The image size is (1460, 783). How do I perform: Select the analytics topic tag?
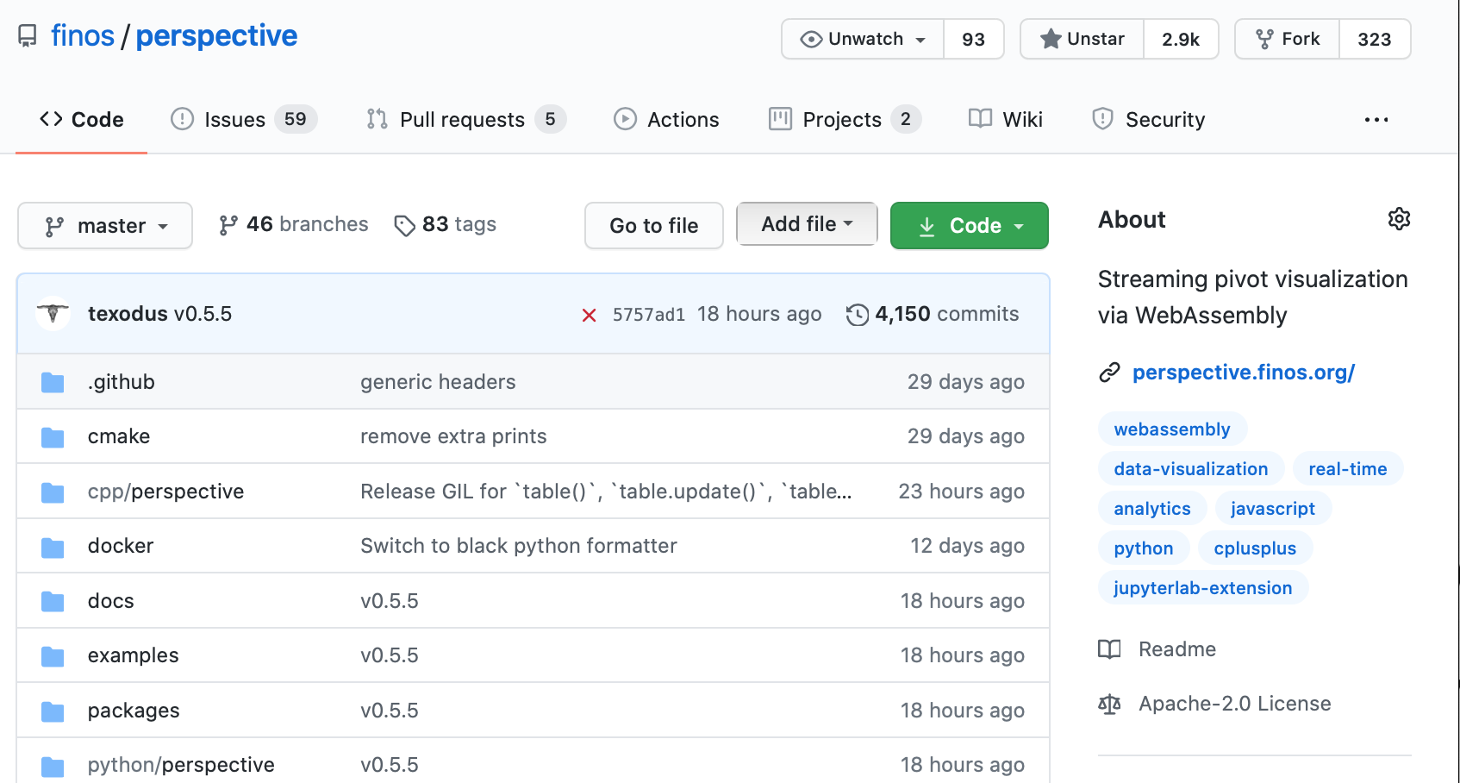click(1152, 509)
